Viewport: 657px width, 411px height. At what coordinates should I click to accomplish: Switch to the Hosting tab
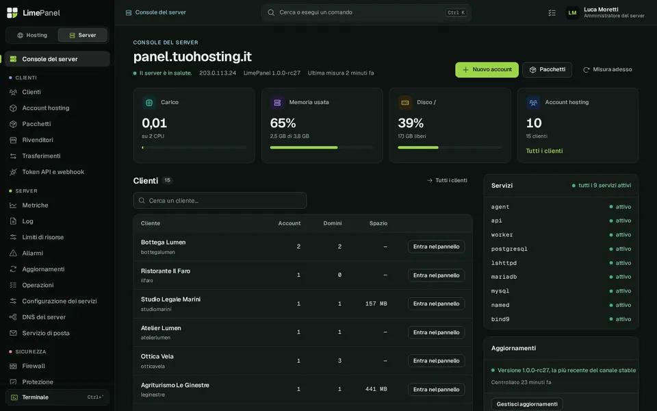pos(32,35)
